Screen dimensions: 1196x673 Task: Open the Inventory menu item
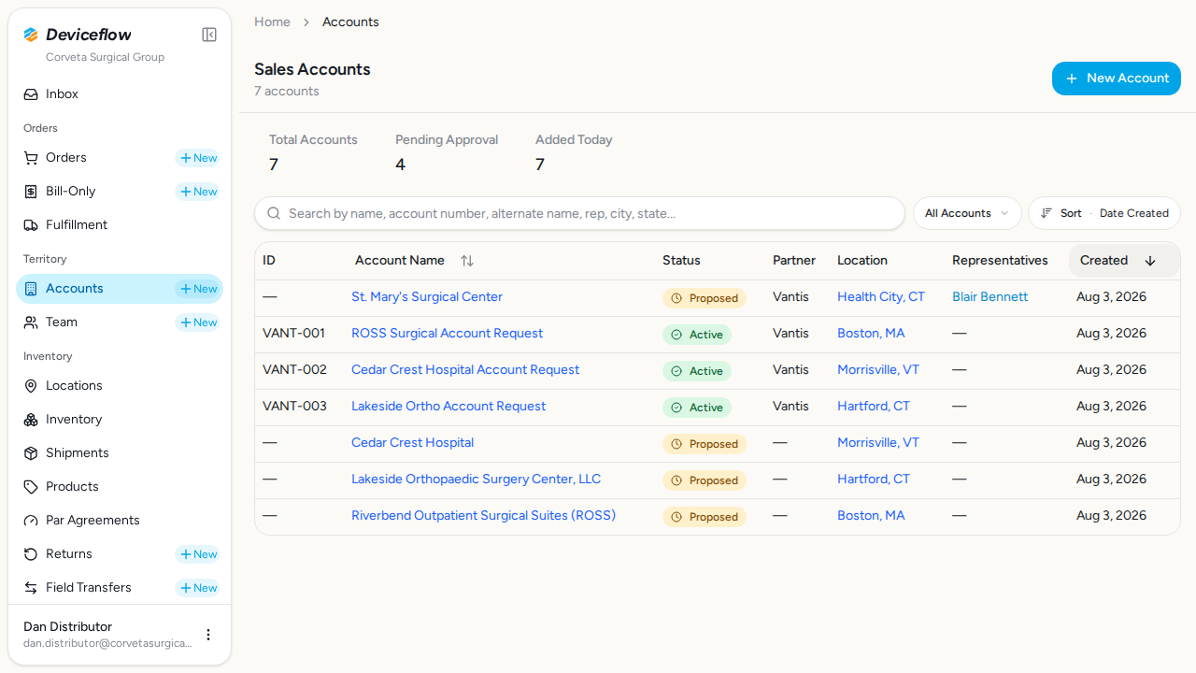pyautogui.click(x=120, y=420)
